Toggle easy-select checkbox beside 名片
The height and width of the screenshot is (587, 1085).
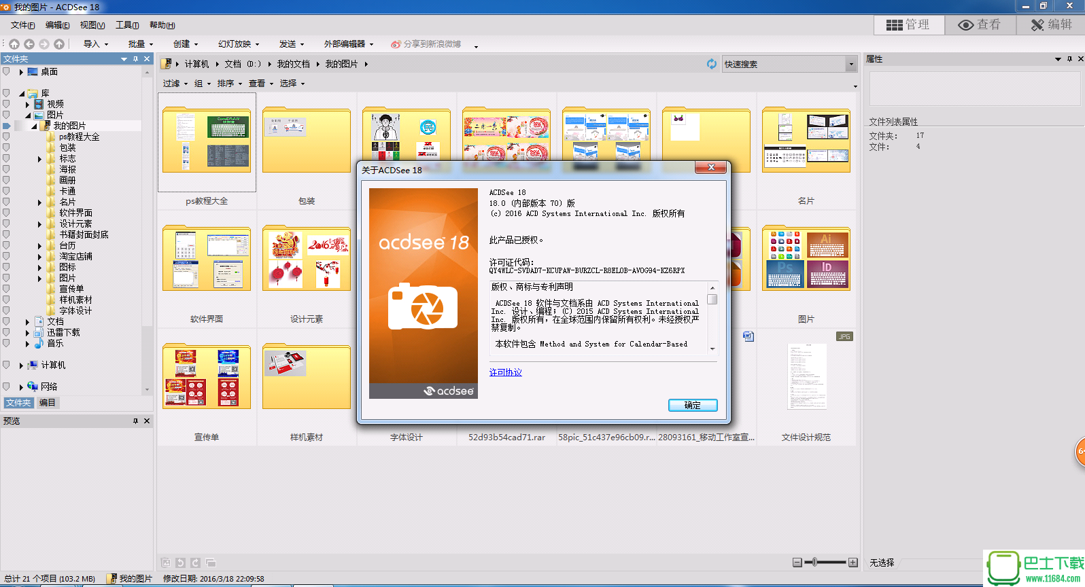(x=6, y=202)
